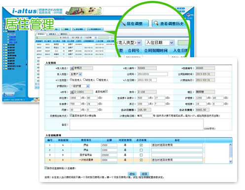Screen dimensions: 245x190
Task: Click the 居住调整 wrench button in magnified circle
Action: coord(134,24)
